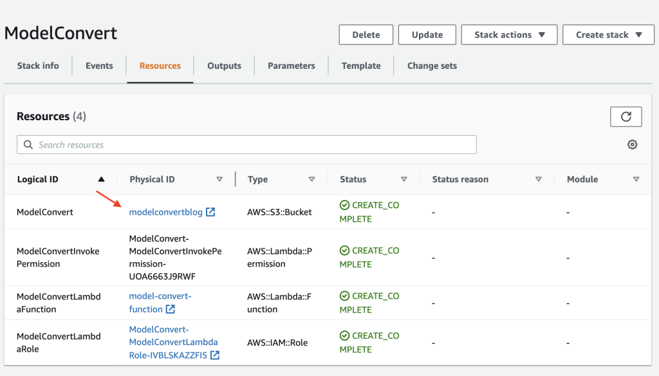The height and width of the screenshot is (376, 659).
Task: Focus the Search resources field
Action: (251, 145)
